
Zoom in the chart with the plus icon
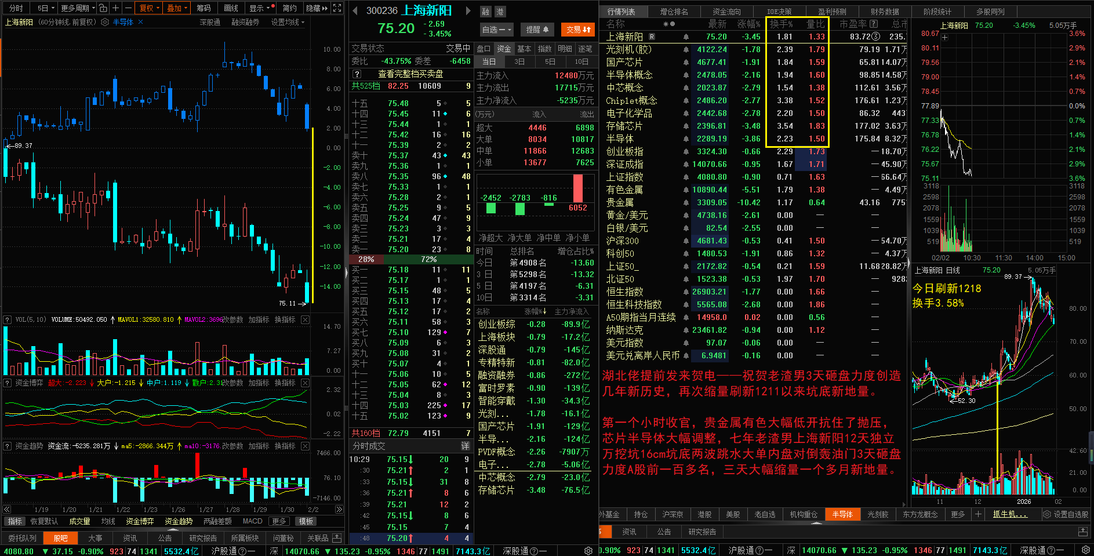(116, 8)
